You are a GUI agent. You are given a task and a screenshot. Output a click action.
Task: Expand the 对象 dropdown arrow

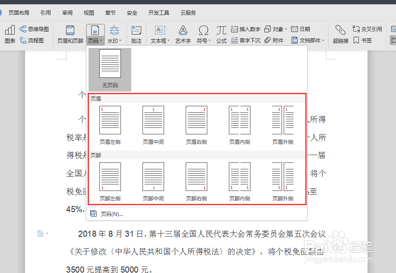[x=286, y=29]
